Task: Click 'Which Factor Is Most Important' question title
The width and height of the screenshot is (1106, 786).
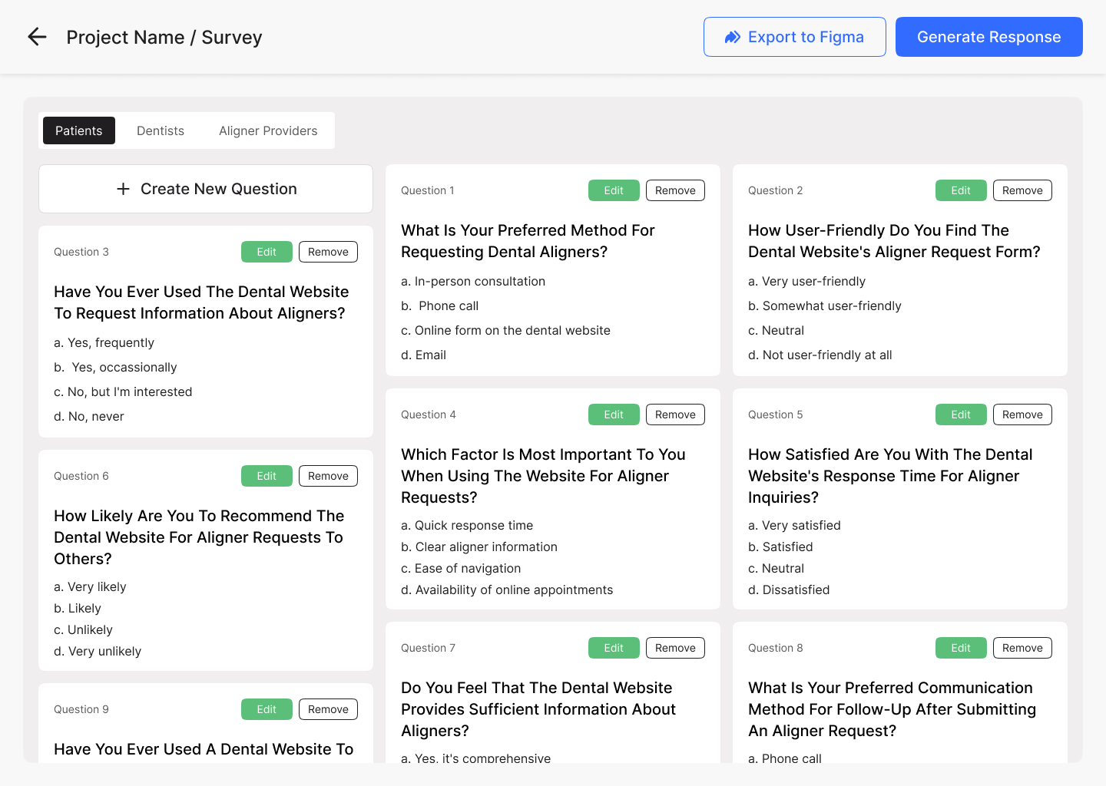Action: tap(543, 476)
